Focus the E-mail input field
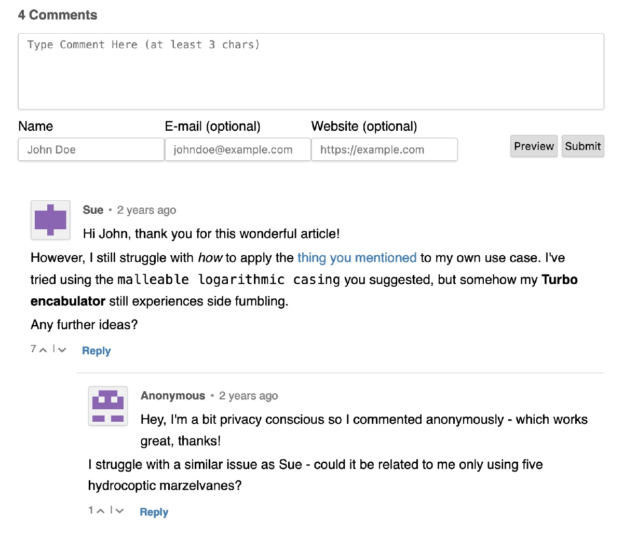Screen dimensions: 623x540 237,150
